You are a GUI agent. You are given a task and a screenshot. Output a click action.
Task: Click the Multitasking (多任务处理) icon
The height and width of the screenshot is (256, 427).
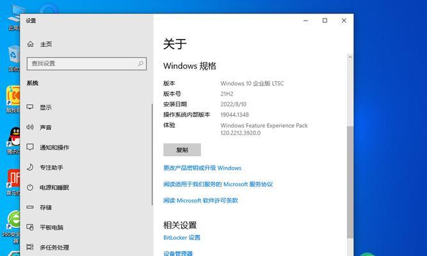pos(30,247)
